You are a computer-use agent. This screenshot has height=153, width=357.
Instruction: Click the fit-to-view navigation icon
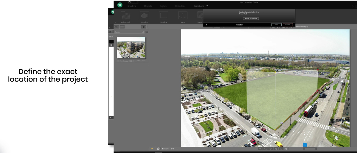(x=276, y=149)
